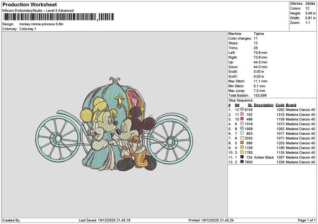Click the stitch count 7830 in row 12
The image size is (318, 224).
coord(249,162)
